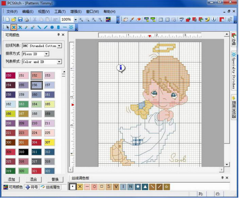Print the pattern using the printer icon

(x=27, y=19)
